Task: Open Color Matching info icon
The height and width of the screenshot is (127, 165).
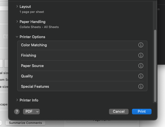Action: point(141,45)
